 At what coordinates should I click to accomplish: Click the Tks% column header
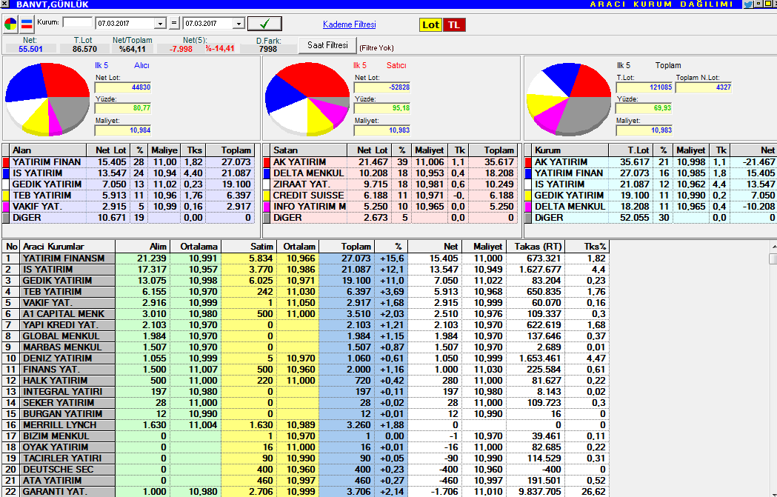click(587, 246)
